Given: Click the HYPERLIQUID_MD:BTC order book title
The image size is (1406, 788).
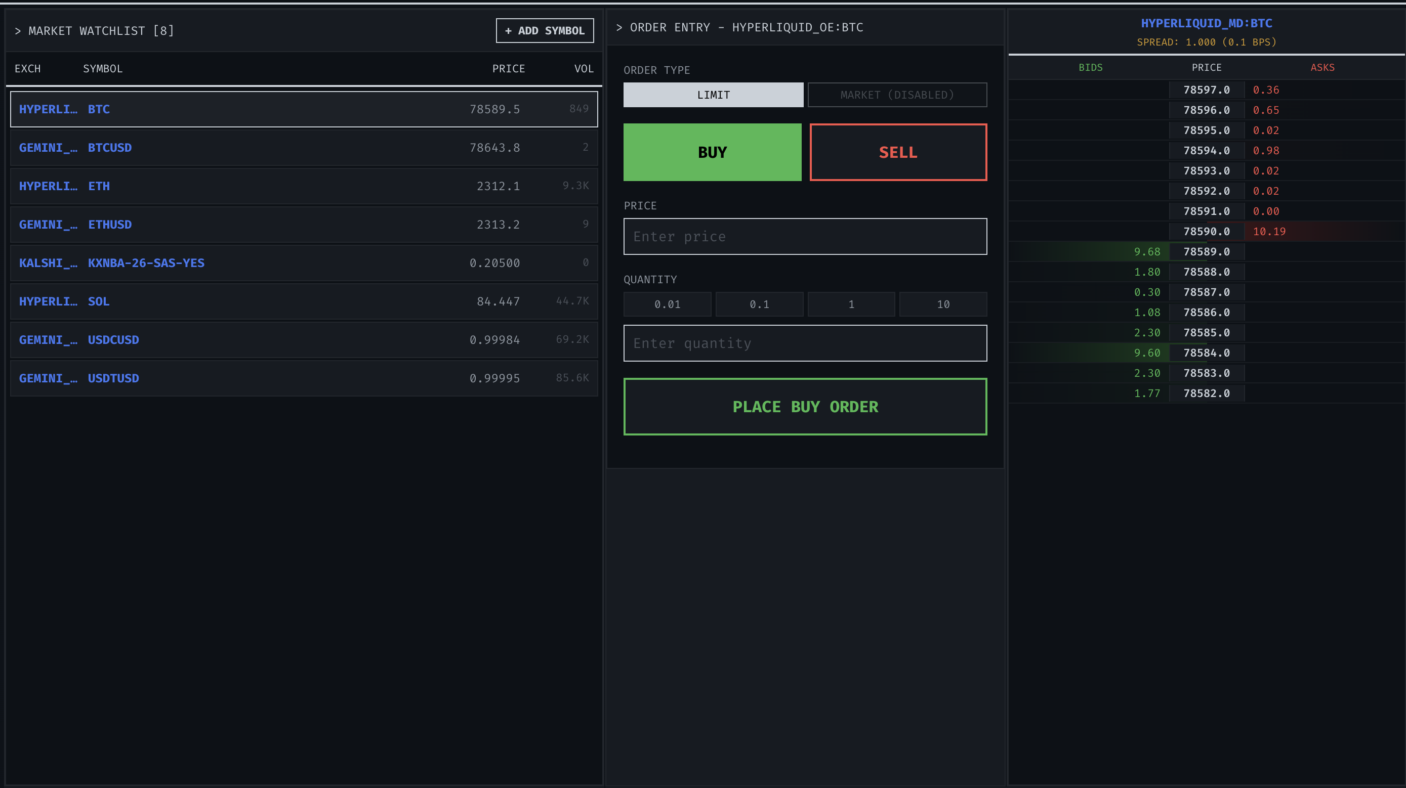Looking at the screenshot, I should click(x=1206, y=23).
